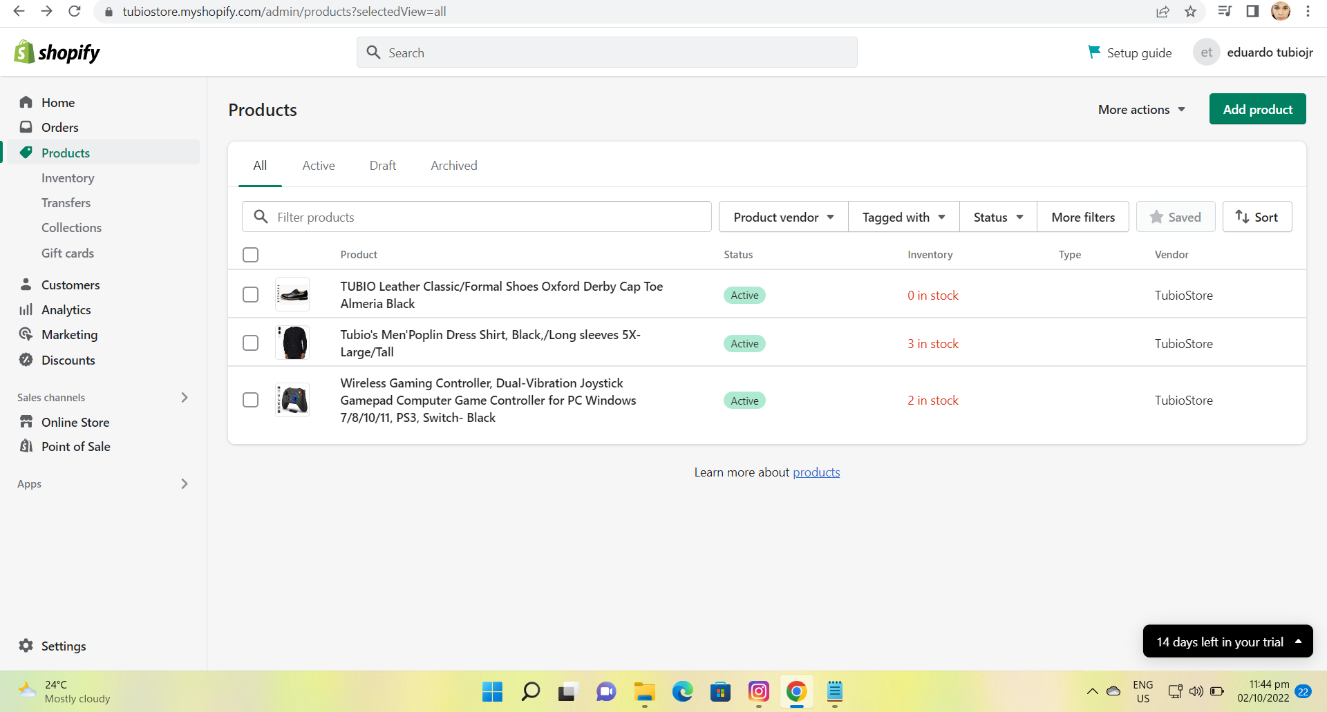Click the Filter products input field
1327x712 pixels.
click(477, 217)
